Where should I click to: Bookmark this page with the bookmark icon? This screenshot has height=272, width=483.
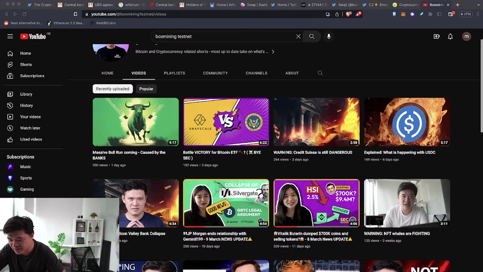[75, 14]
